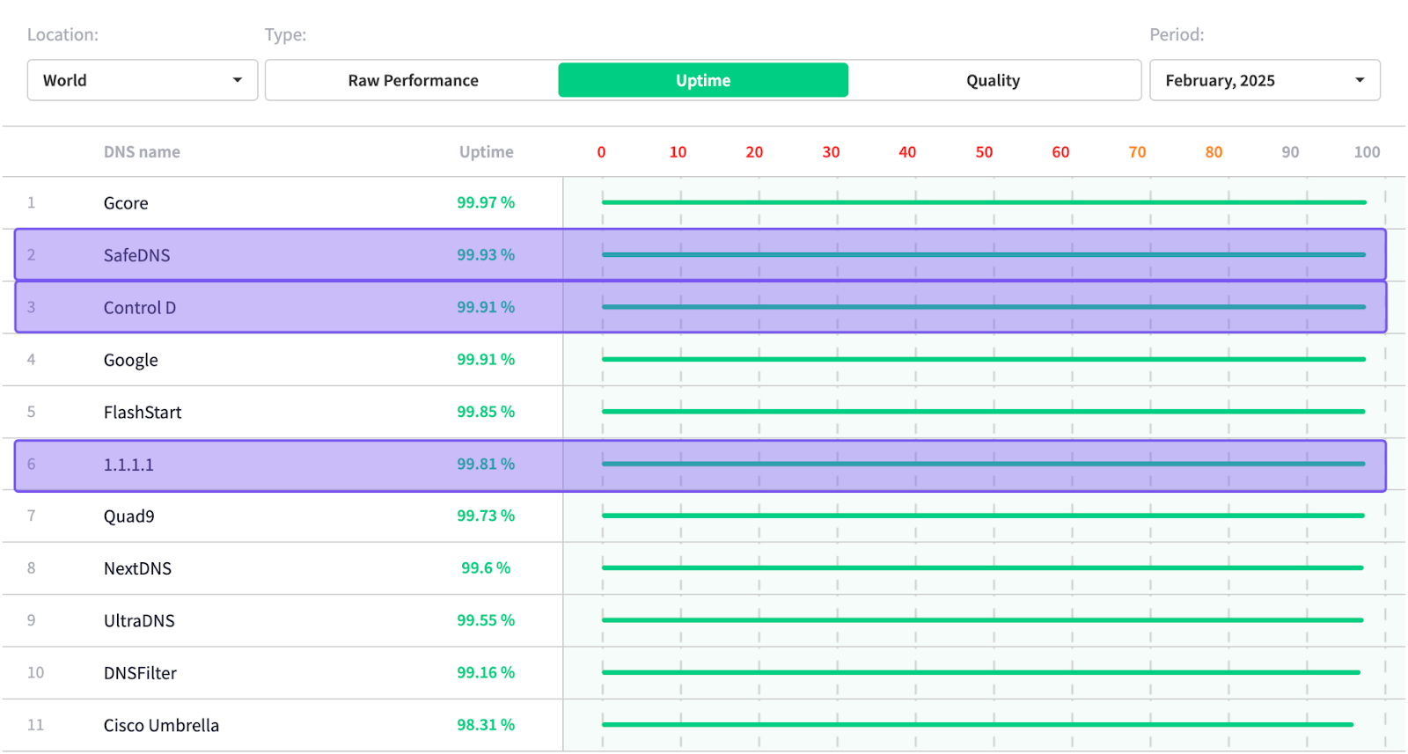Click the 100 axis label
The width and height of the screenshot is (1408, 754).
[1367, 151]
